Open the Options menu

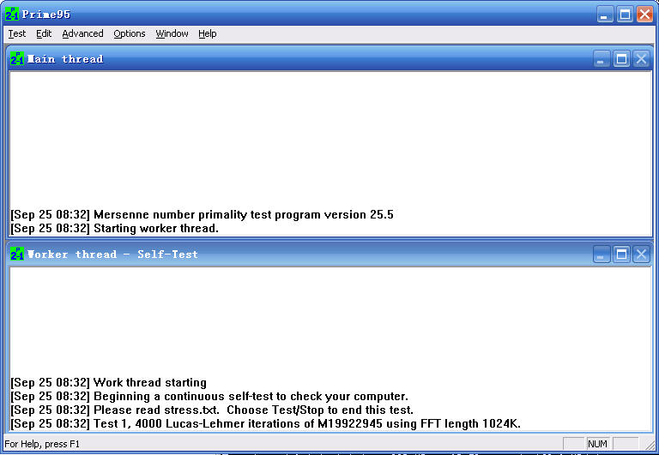130,33
